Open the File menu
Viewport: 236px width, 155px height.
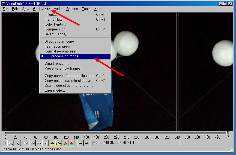pyautogui.click(x=5, y=9)
